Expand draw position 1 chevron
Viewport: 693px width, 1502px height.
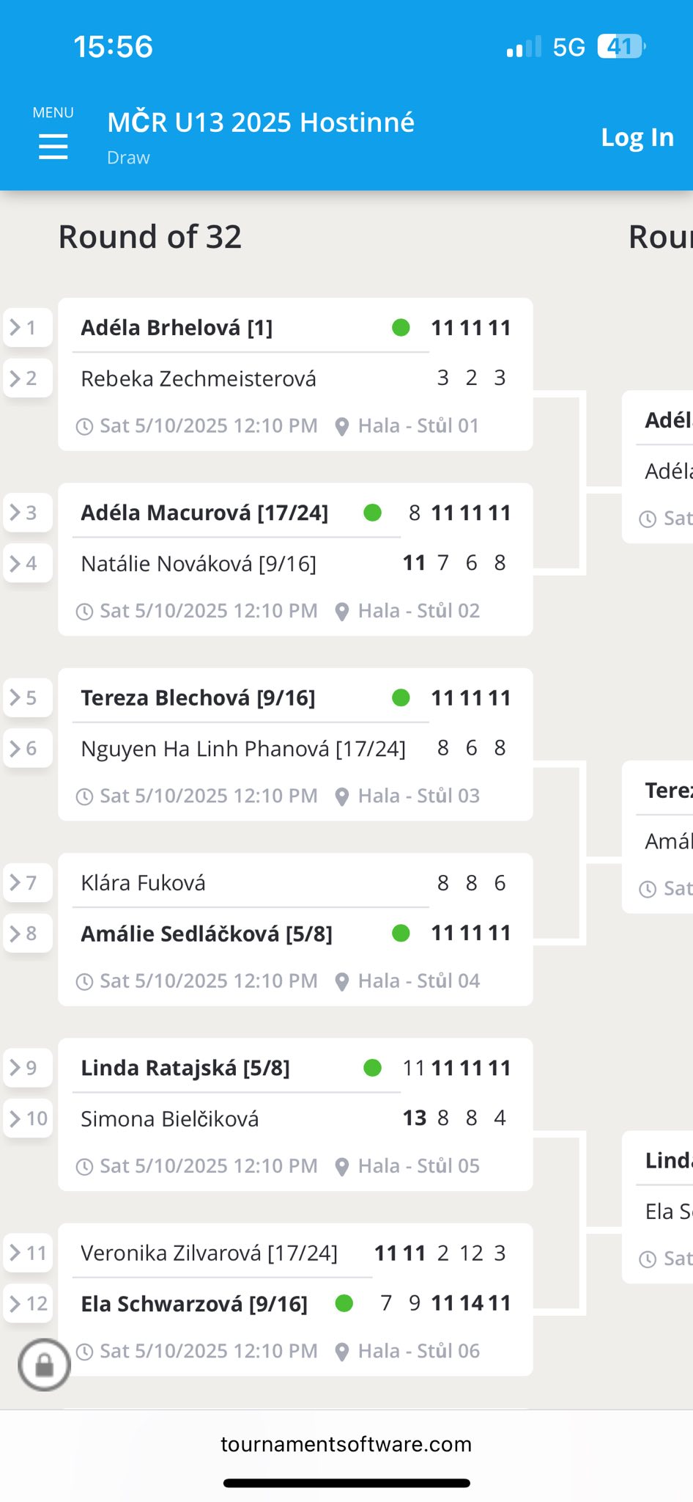15,327
